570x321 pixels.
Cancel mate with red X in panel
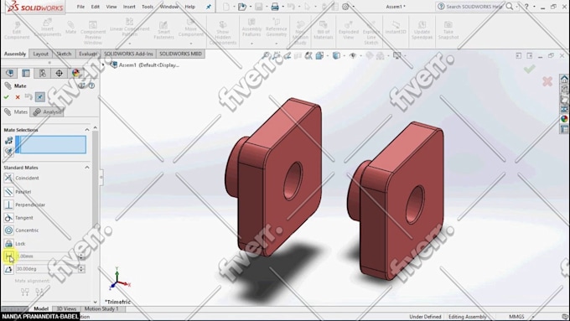tap(18, 97)
